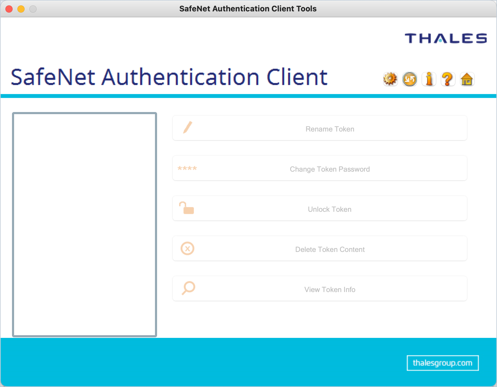
Task: Open the About info icon
Action: pyautogui.click(x=429, y=79)
